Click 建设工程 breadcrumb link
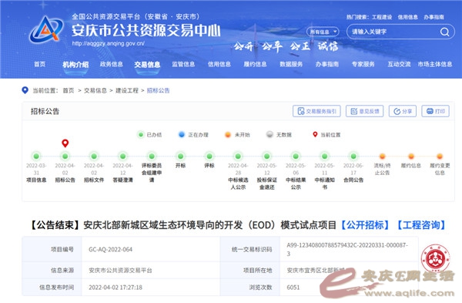Image resolution: width=462 pixels, height=303 pixels. (127, 90)
